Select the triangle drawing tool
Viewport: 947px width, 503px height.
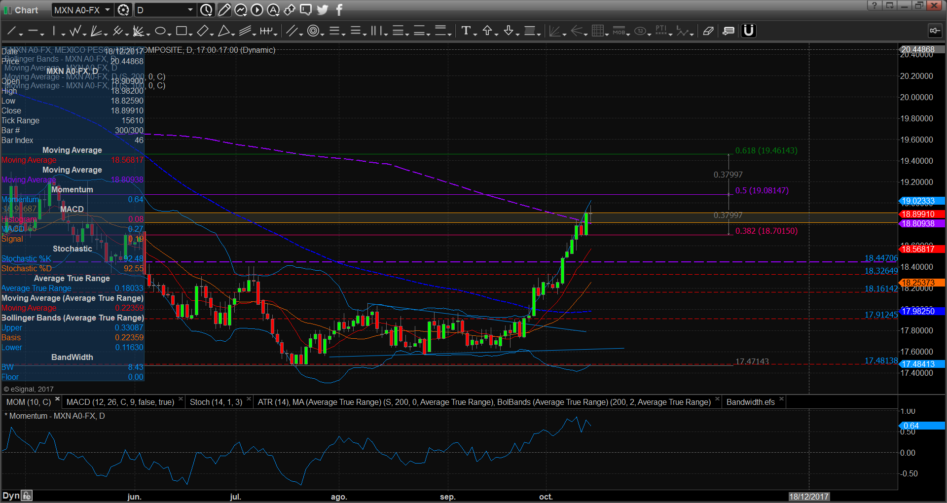(x=223, y=31)
